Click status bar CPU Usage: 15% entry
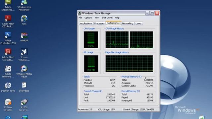The image size is (212, 119). click(x=107, y=109)
